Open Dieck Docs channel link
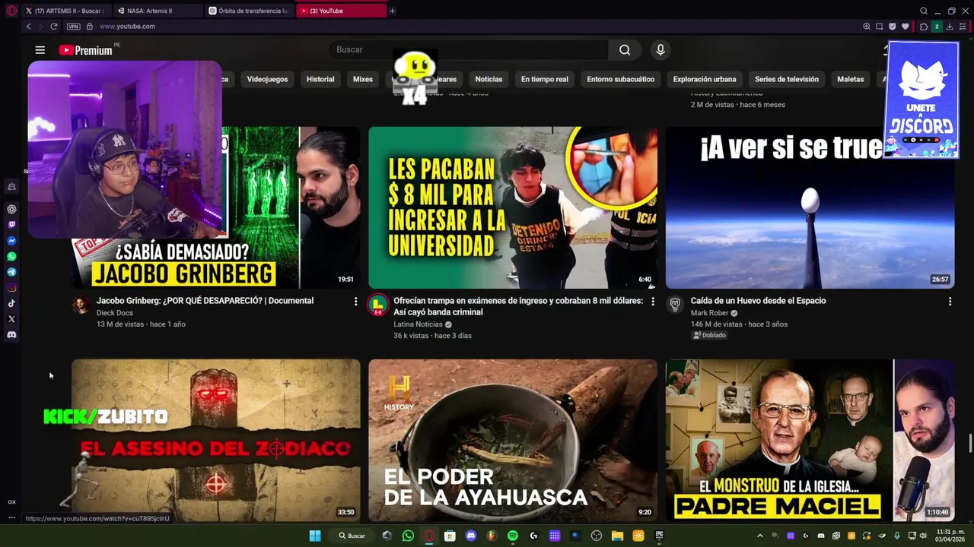 [114, 313]
